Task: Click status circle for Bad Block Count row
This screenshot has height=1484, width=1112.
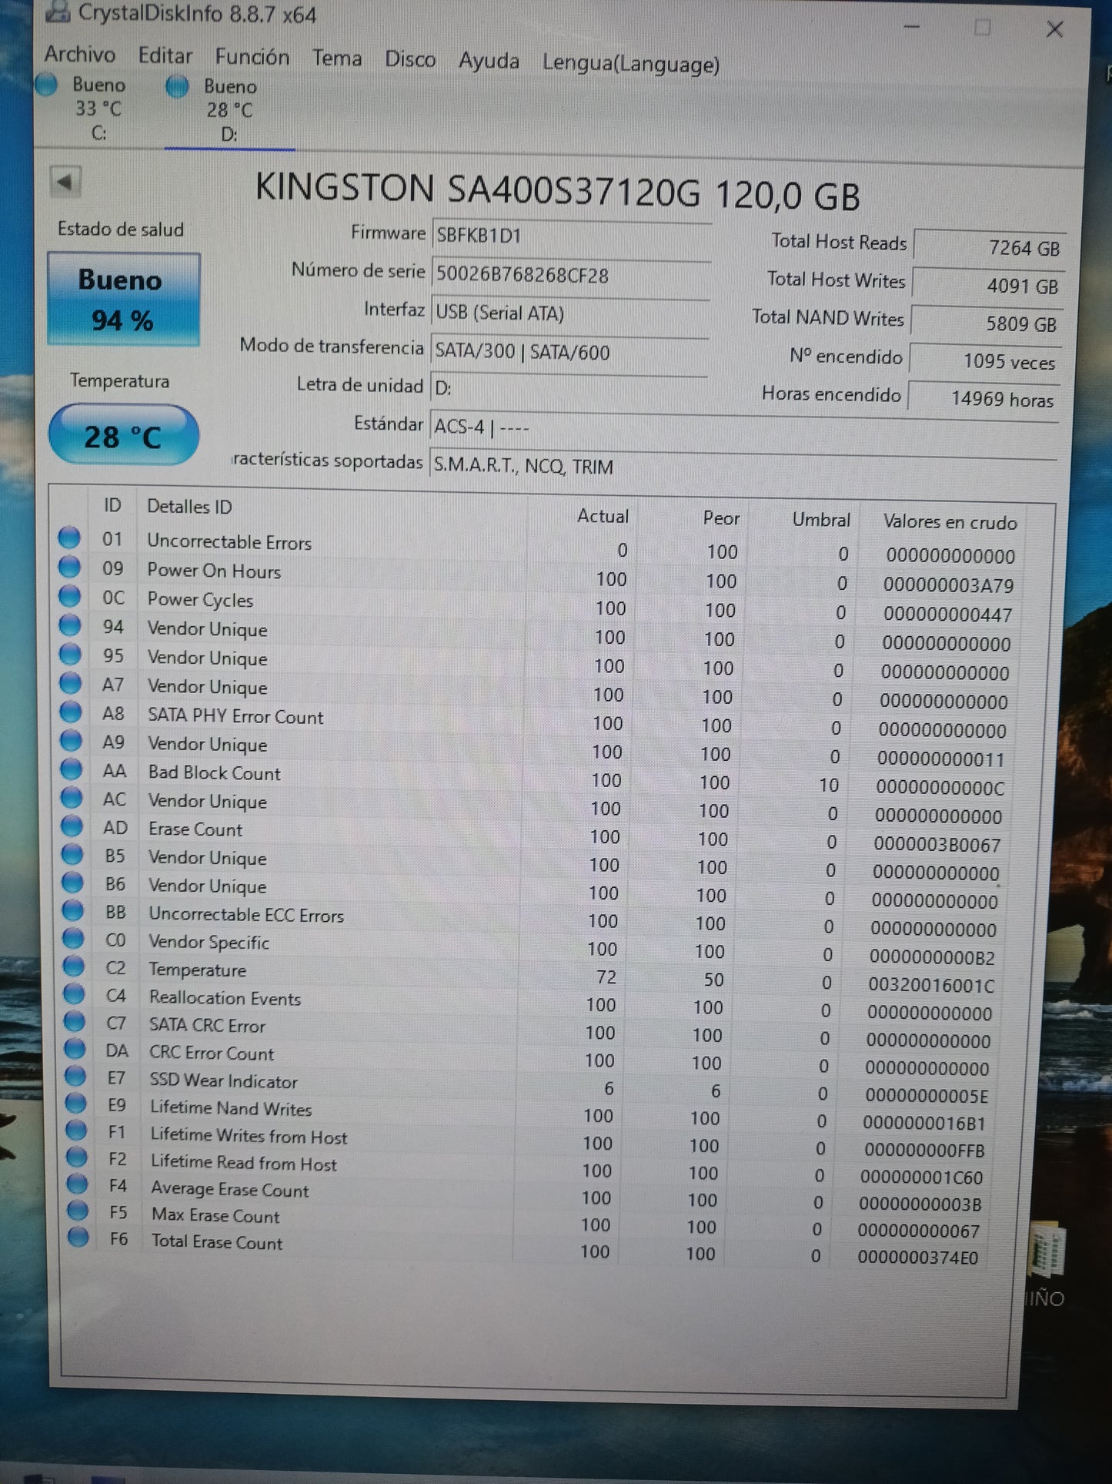Action: (71, 769)
